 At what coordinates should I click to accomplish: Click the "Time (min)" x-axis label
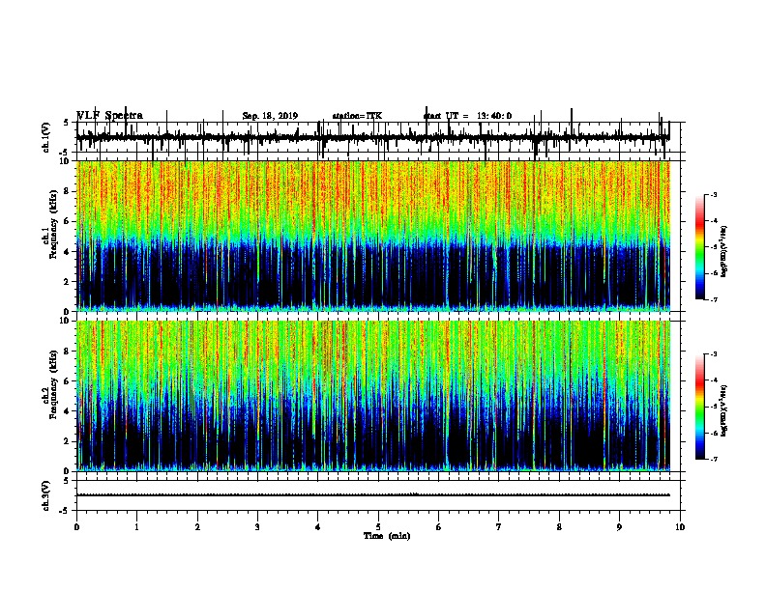tap(387, 536)
